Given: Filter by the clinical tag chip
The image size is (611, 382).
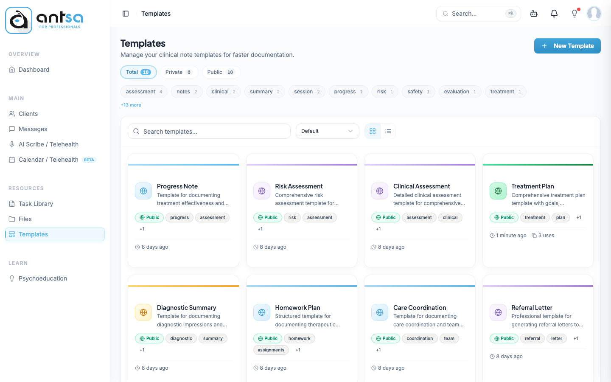Looking at the screenshot, I should click(224, 92).
